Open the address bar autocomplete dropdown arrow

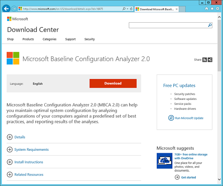pos(127,9)
